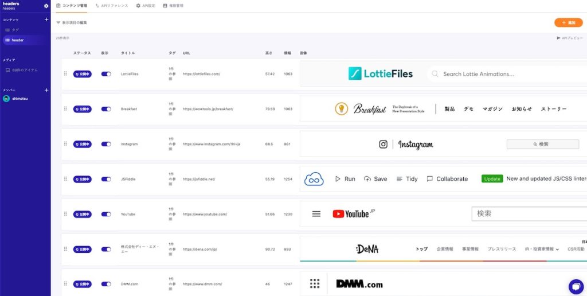Click the height value 57.42
This screenshot has width=587, height=296.
[269, 74]
